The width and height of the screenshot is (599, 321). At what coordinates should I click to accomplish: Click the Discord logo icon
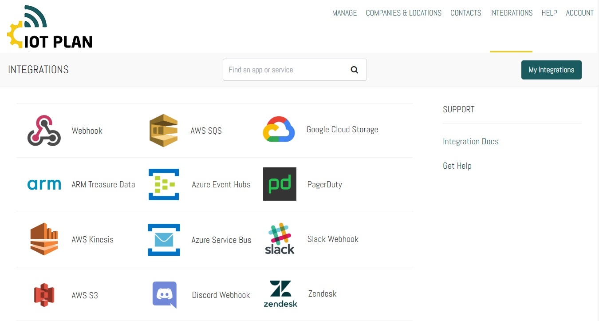coord(165,295)
